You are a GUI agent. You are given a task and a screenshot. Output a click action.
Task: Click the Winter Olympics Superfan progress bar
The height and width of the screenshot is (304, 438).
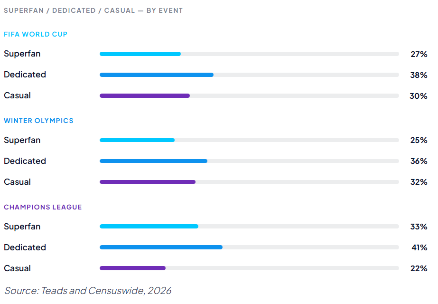[137, 140]
